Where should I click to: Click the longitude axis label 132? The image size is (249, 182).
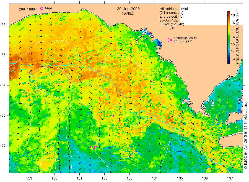(x=105, y=178)
